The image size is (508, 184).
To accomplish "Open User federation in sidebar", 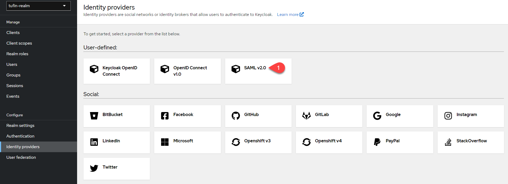I will 21,157.
